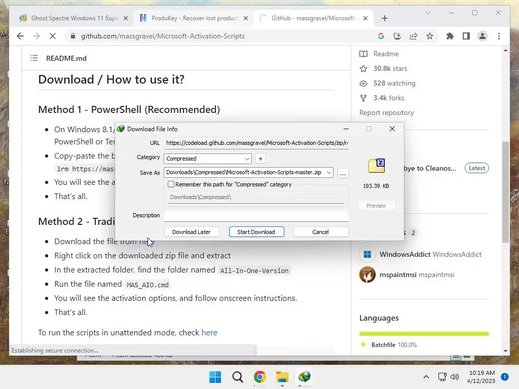Browse save location with ellipsis button
Viewport: 519px width, 389px height.
[343, 173]
